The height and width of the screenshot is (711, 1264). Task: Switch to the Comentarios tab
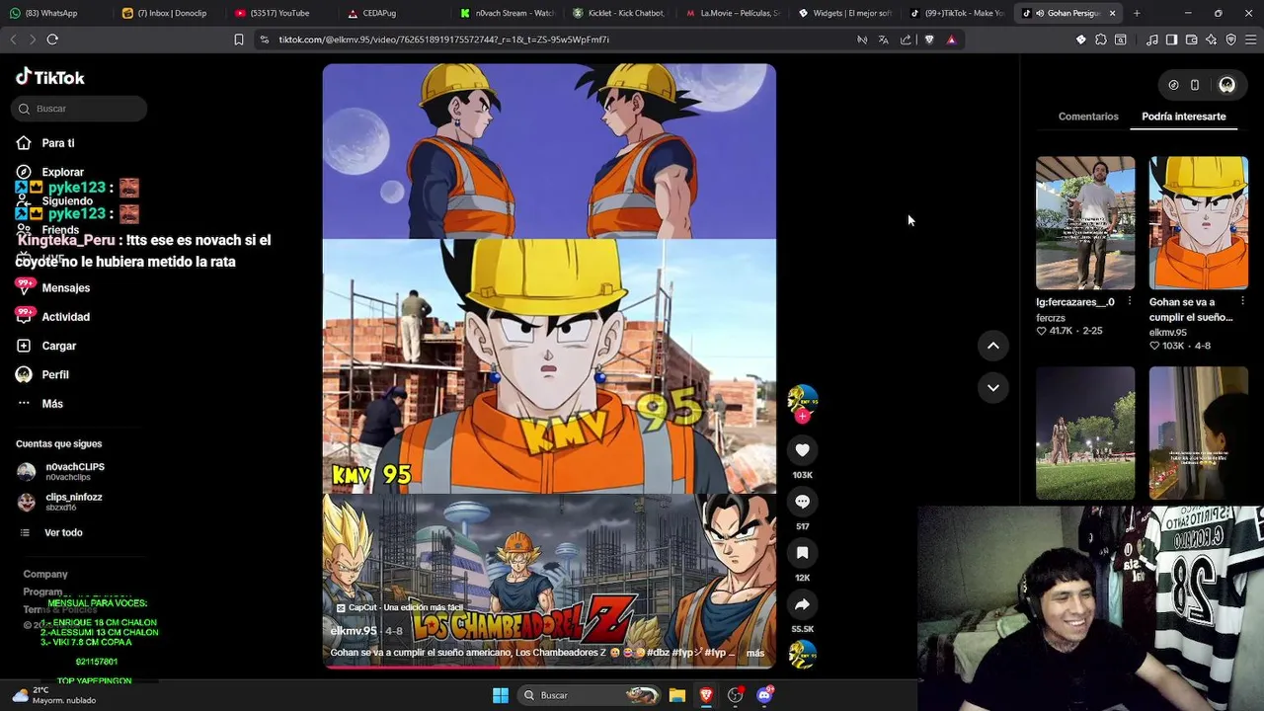click(x=1088, y=117)
